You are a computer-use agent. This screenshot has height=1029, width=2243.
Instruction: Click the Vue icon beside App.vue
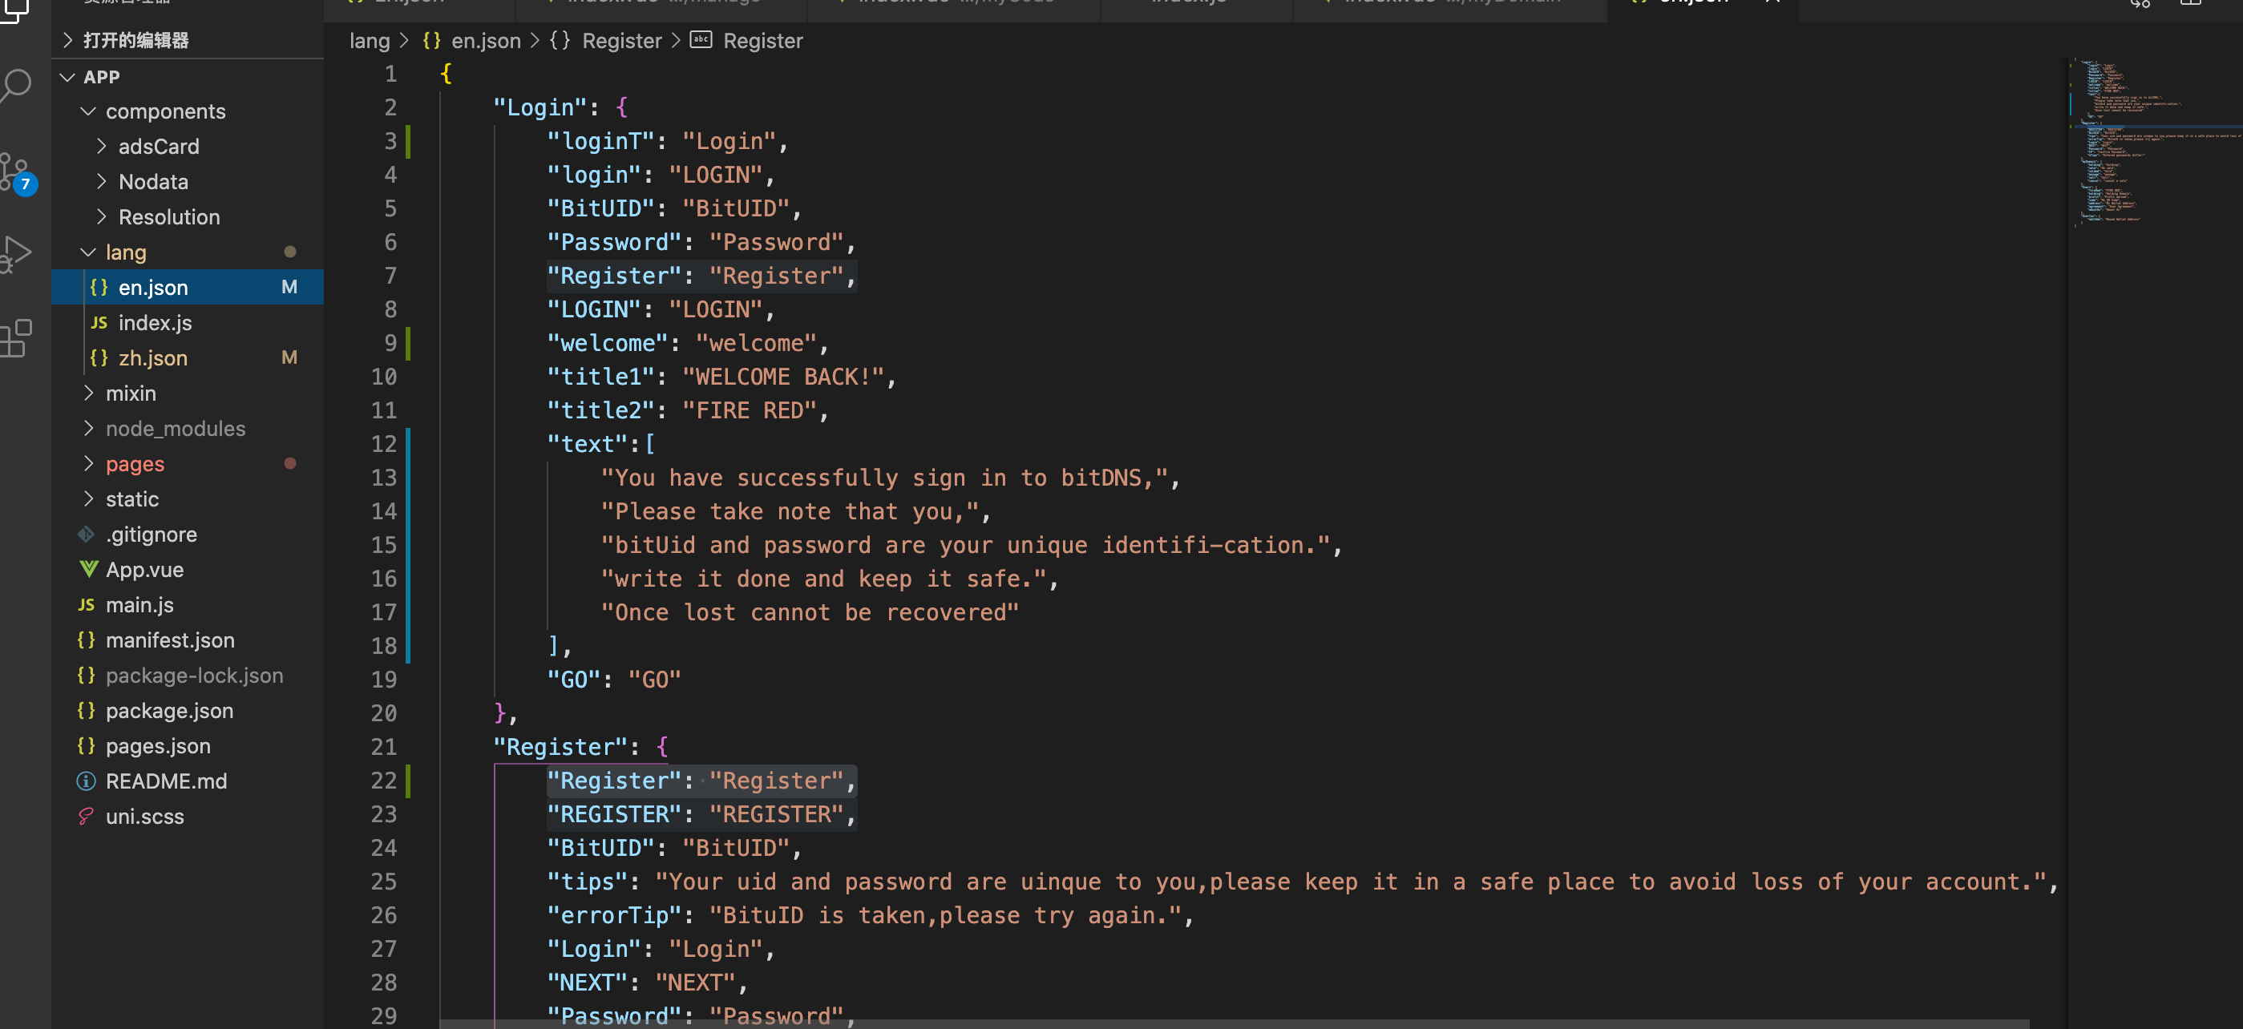[88, 569]
